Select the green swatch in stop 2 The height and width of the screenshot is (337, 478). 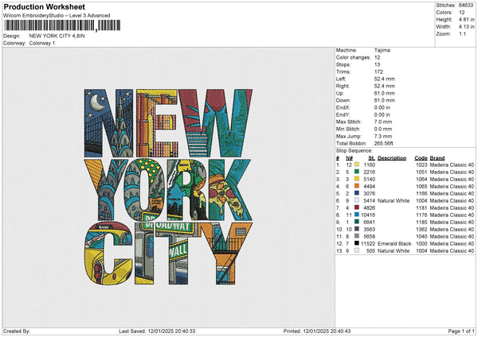tap(357, 172)
